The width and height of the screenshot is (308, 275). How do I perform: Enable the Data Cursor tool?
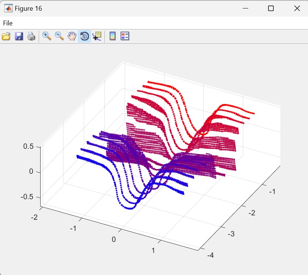point(97,36)
